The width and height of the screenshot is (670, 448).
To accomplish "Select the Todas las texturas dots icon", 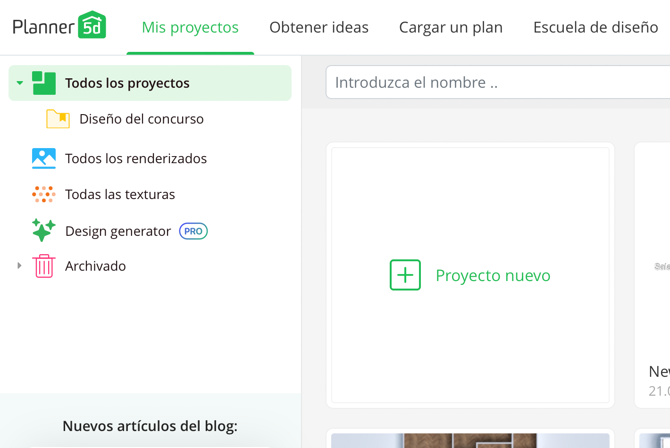I will click(x=43, y=194).
